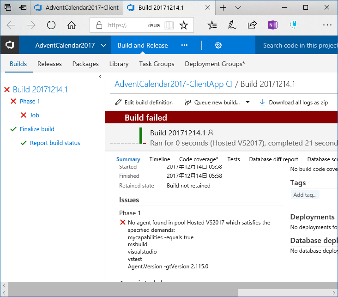
Task: Add page to favorites with star icon
Action: click(184, 25)
